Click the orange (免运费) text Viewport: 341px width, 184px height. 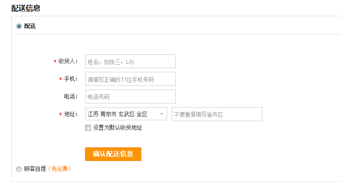tap(59, 169)
